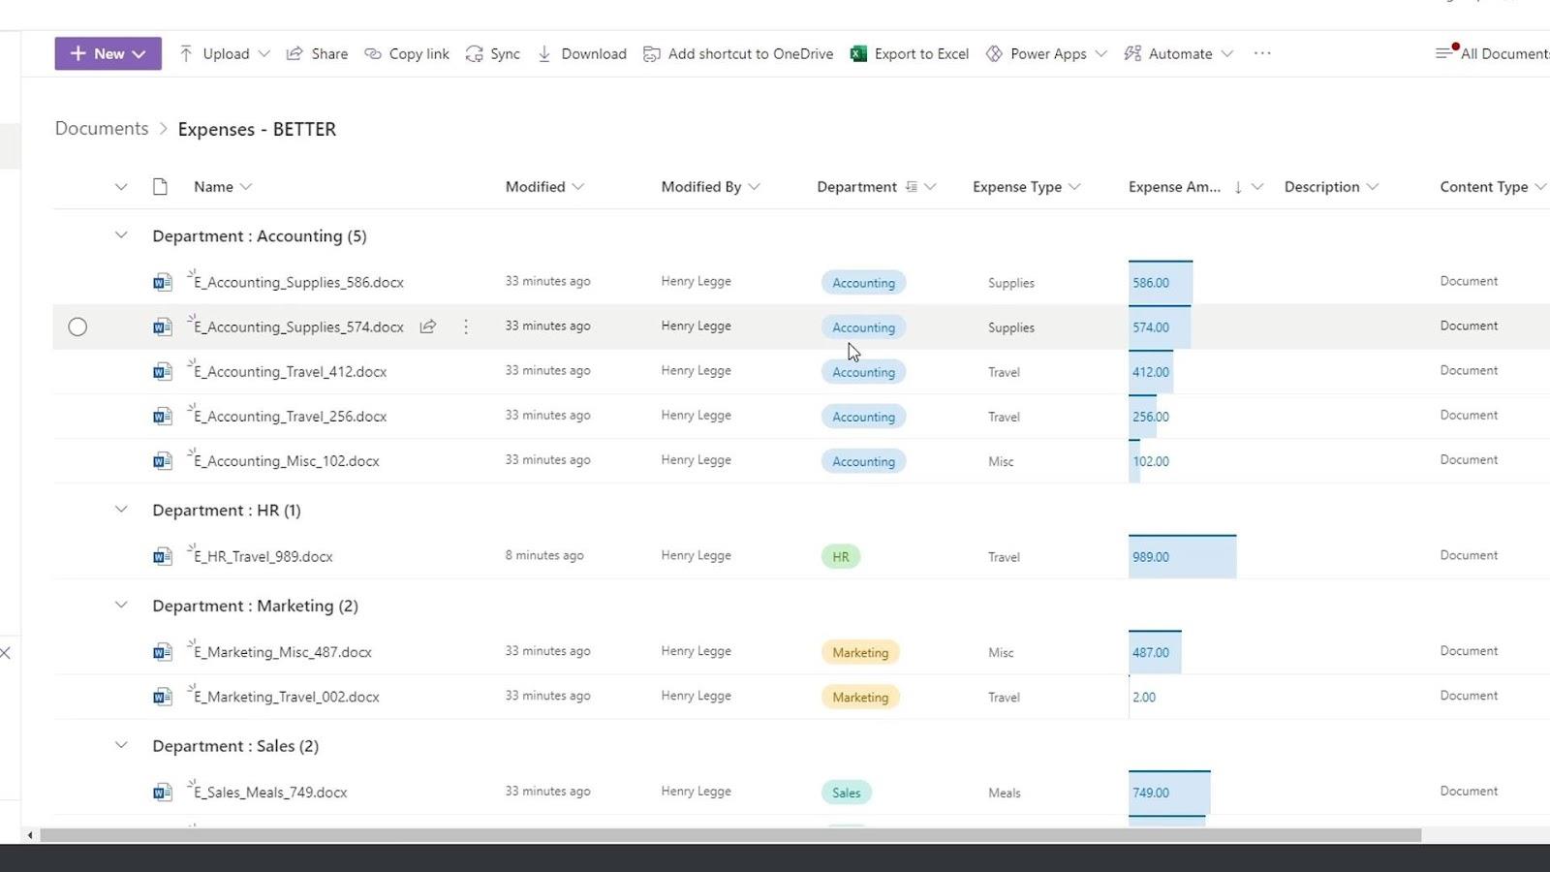Click the Automate flow icon
This screenshot has width=1550, height=872.
pyautogui.click(x=1132, y=53)
